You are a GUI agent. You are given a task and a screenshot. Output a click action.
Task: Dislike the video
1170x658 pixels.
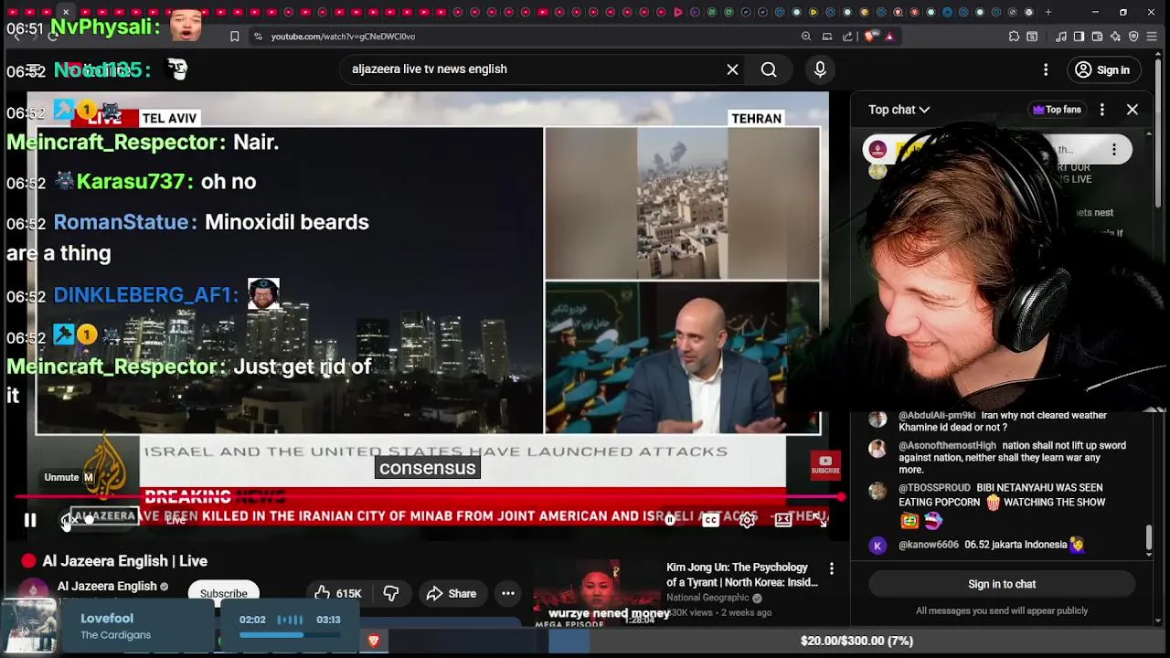click(x=391, y=593)
